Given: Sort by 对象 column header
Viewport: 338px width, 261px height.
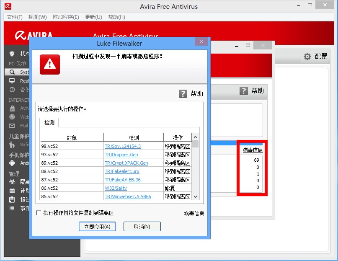Looking at the screenshot, I should click(72, 137).
